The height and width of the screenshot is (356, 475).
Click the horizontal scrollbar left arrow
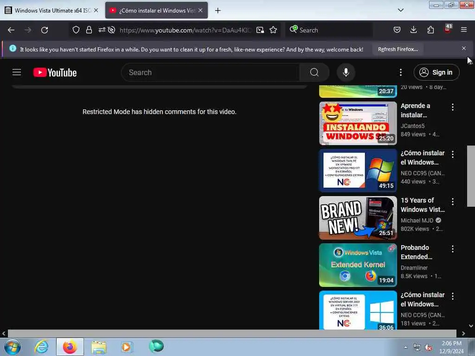tap(4, 333)
